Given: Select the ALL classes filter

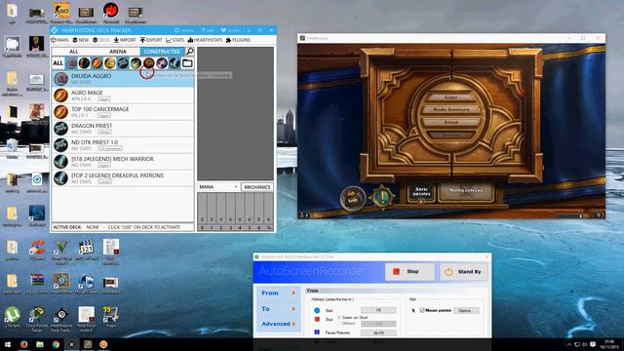Looking at the screenshot, I should point(58,63).
